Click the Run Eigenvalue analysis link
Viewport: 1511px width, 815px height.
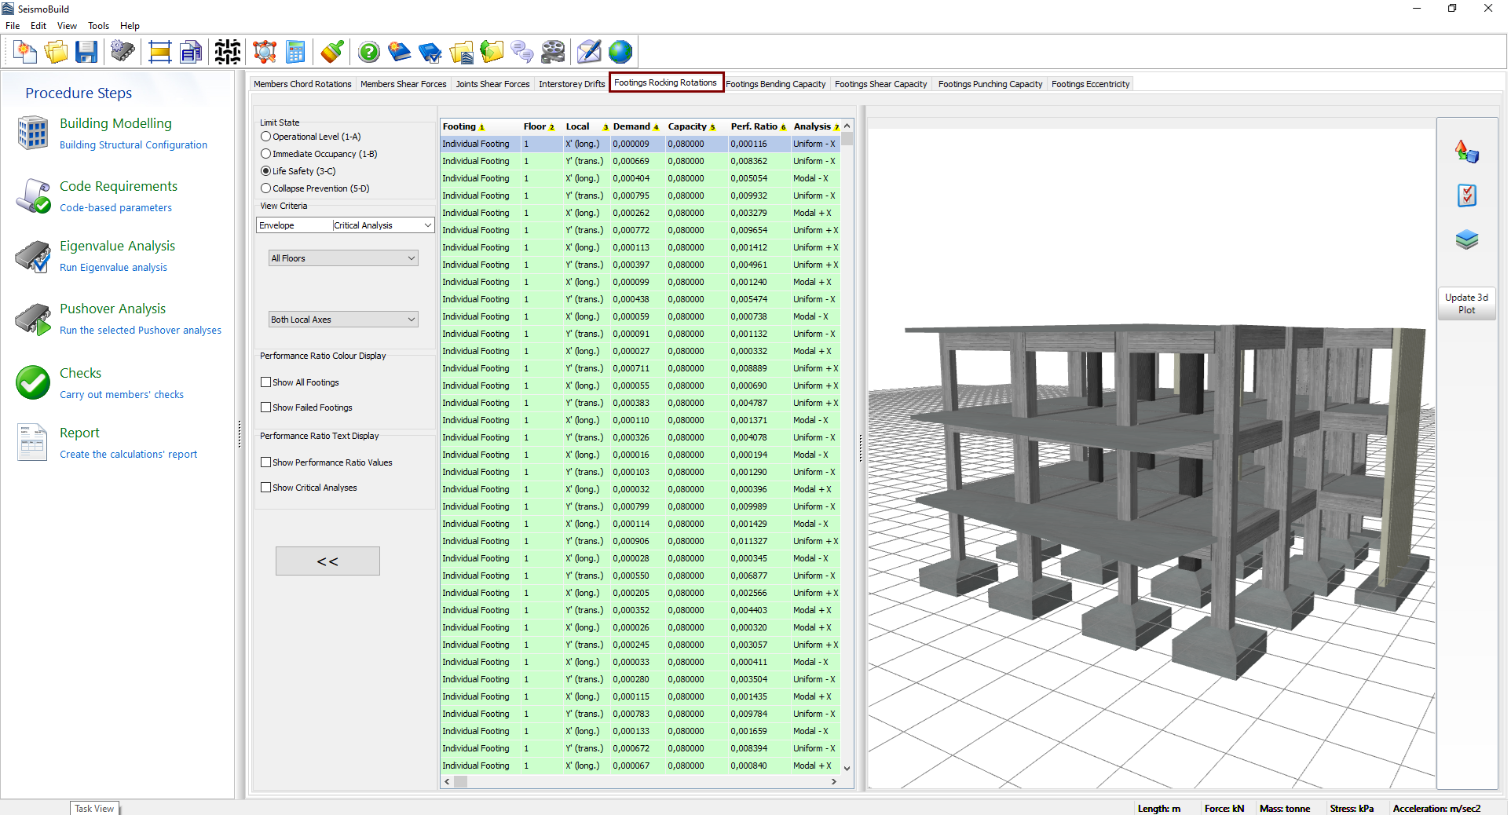click(x=113, y=268)
